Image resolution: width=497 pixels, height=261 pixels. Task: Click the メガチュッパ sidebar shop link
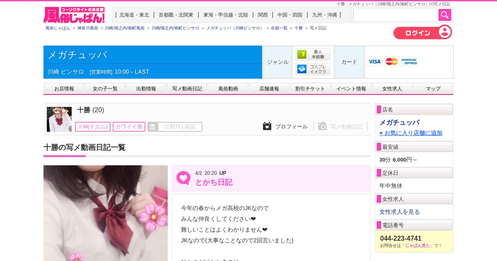(x=399, y=122)
